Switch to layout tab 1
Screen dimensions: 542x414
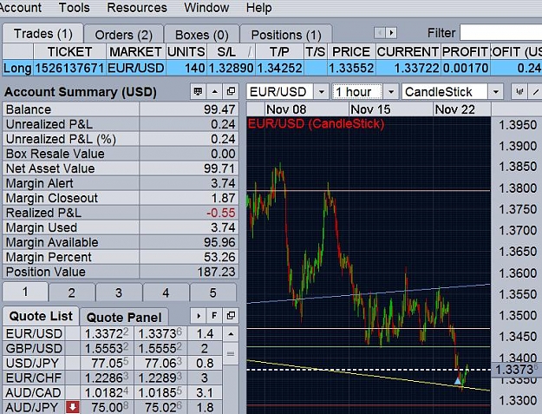point(25,292)
